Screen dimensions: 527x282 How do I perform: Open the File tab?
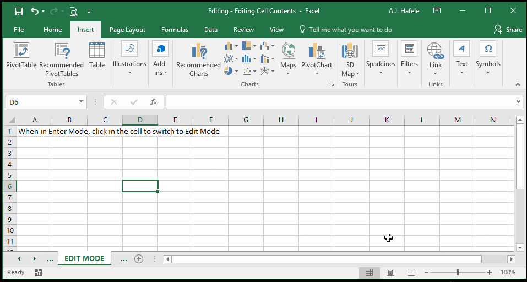pyautogui.click(x=19, y=30)
